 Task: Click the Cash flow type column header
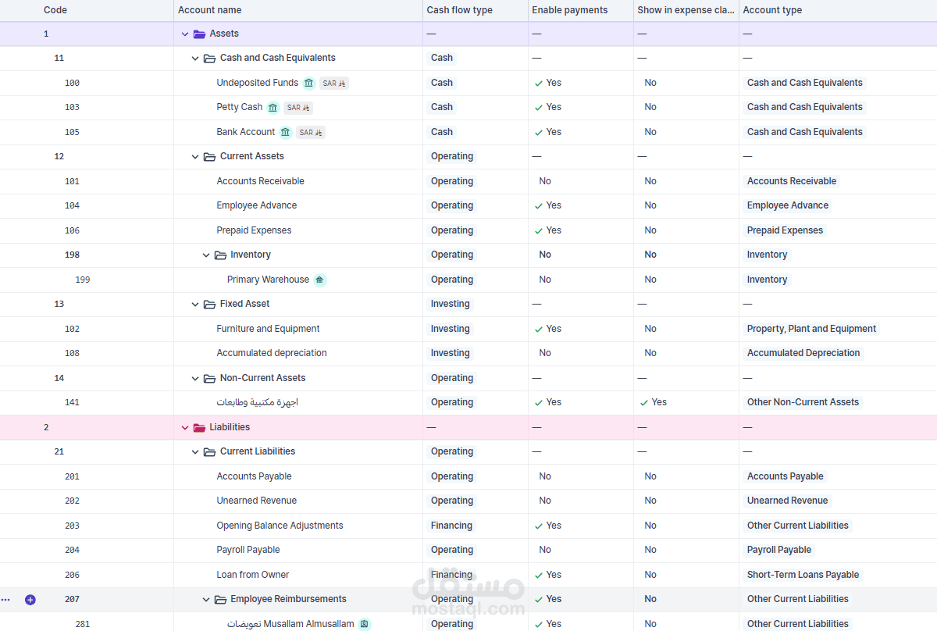pyautogui.click(x=459, y=10)
